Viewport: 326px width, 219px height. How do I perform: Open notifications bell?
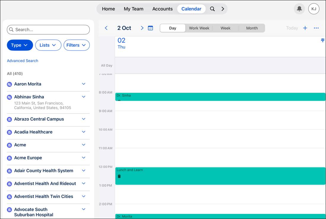(x=299, y=9)
